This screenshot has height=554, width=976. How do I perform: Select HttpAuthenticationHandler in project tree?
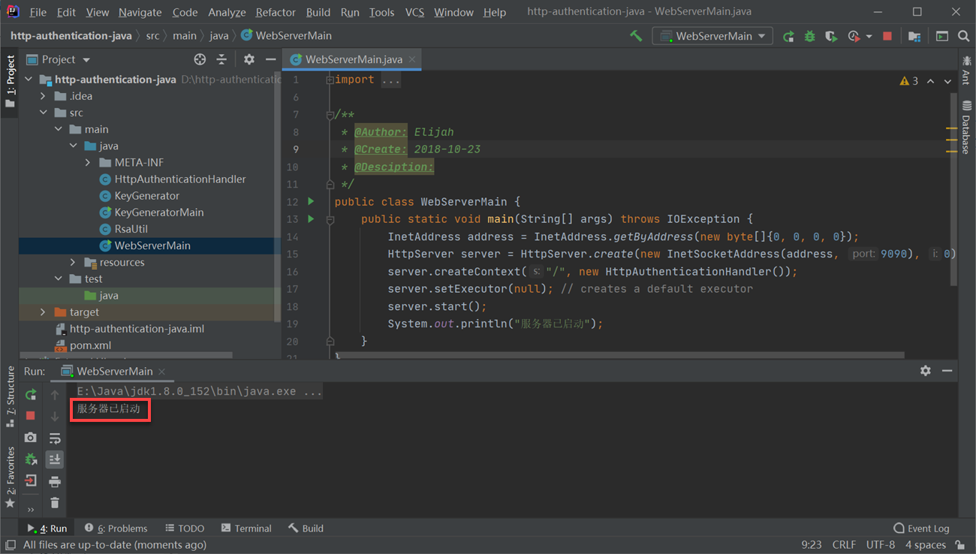[x=179, y=179]
